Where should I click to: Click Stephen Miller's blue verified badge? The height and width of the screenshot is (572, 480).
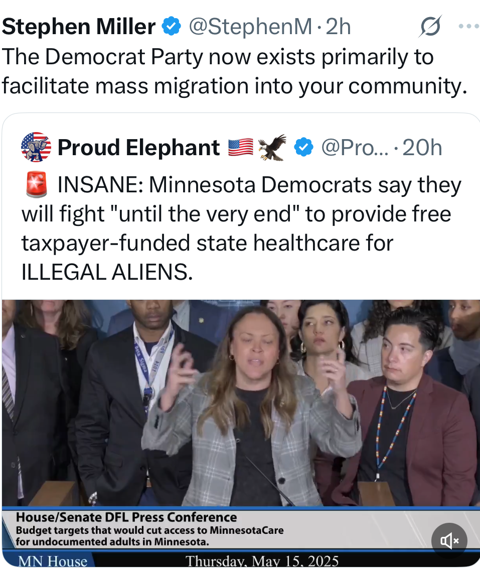pyautogui.click(x=171, y=26)
